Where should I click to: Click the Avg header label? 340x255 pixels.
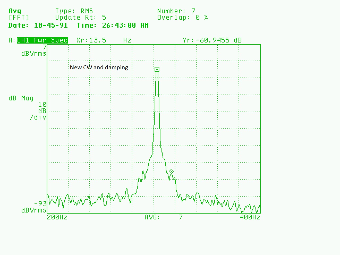click(15, 11)
